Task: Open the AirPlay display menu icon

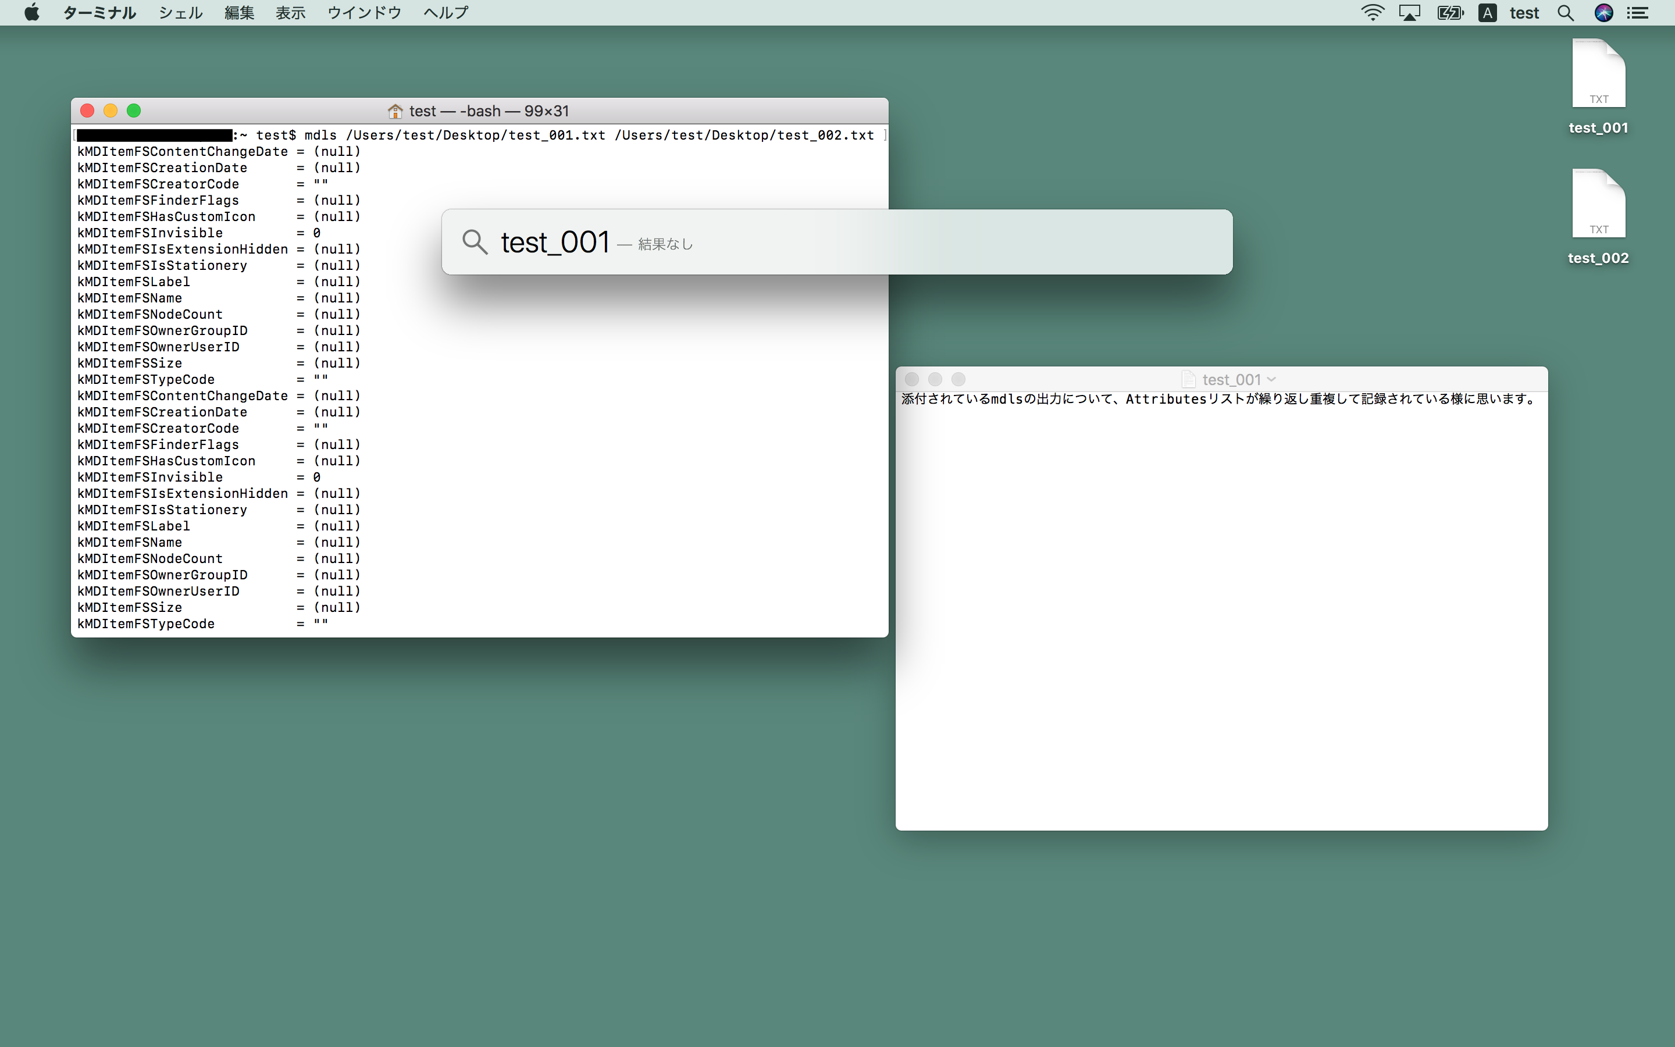Action: 1409,12
